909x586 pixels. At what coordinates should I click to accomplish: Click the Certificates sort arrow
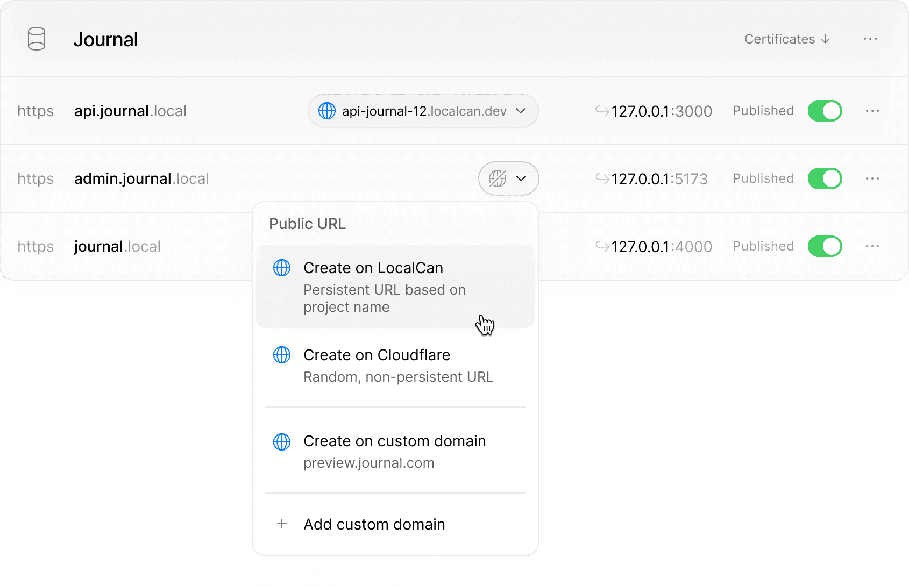point(825,39)
